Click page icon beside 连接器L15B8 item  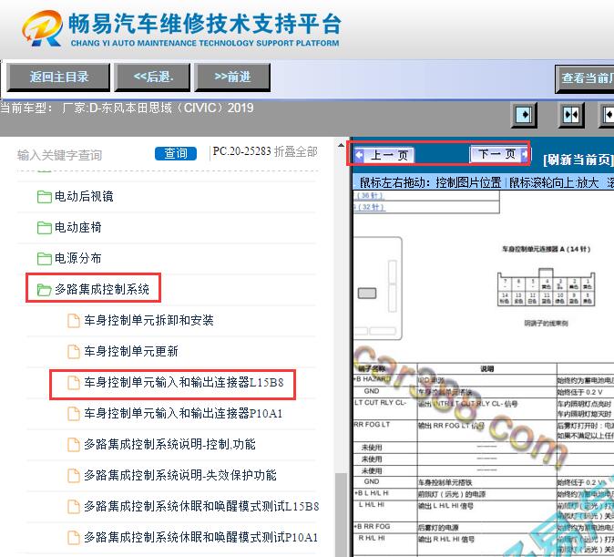pyautogui.click(x=74, y=383)
